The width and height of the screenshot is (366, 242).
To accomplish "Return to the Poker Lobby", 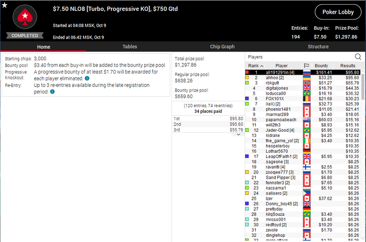I will (338, 12).
